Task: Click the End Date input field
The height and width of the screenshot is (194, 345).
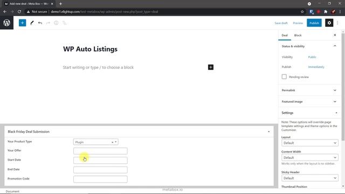Action: click(100, 170)
